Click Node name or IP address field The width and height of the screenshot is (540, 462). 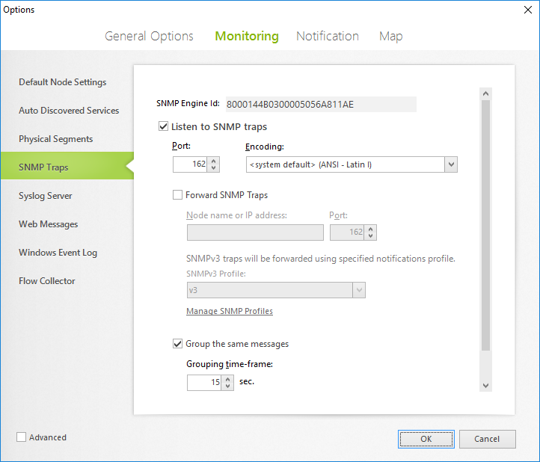(x=255, y=232)
